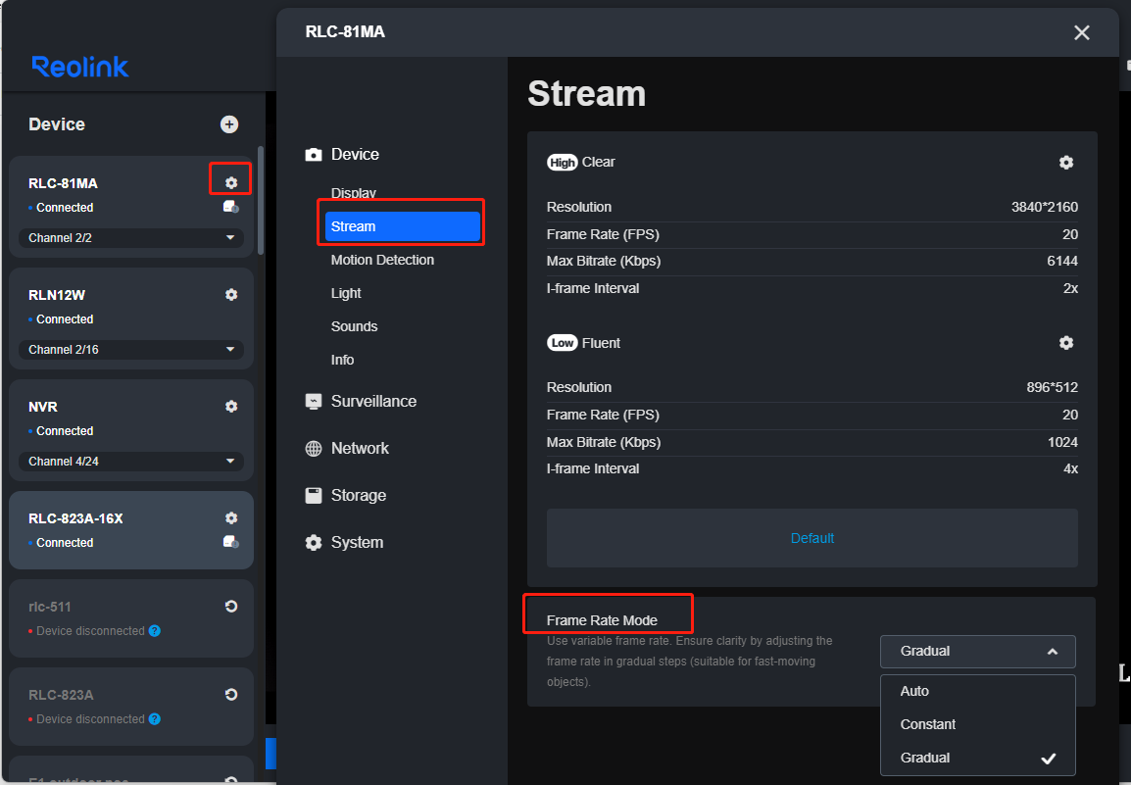Open Motion Detection settings
The width and height of the screenshot is (1131, 785).
click(382, 260)
